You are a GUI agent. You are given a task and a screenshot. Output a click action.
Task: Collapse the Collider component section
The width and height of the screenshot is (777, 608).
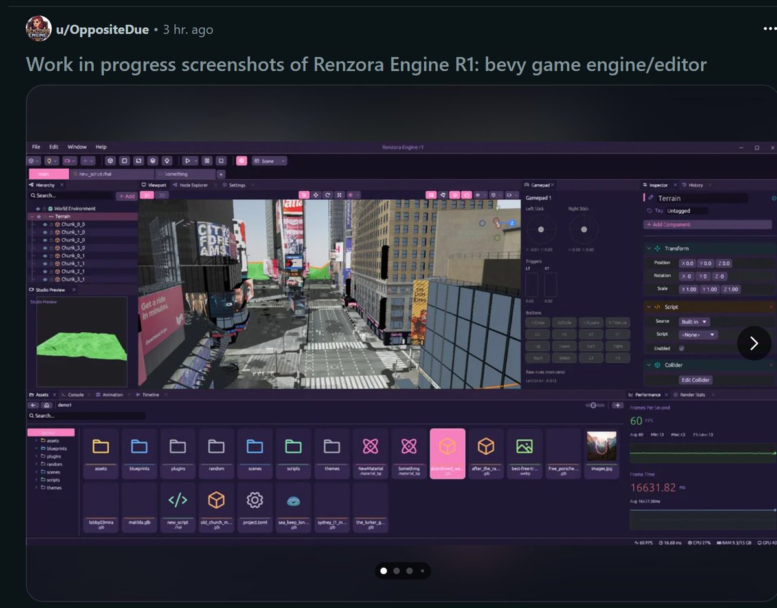coord(649,365)
